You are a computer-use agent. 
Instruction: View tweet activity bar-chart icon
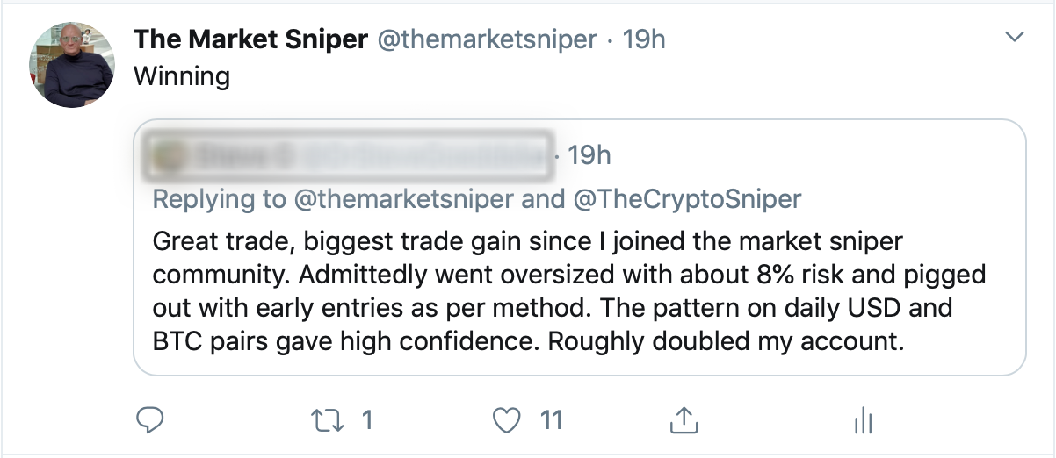pos(862,422)
